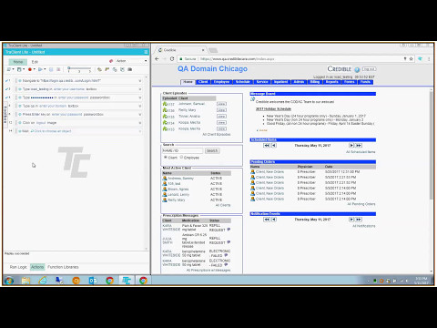Viewport: 437px width, 328px height.
Task: Open the Record button dropdown arrow
Action: [34, 69]
